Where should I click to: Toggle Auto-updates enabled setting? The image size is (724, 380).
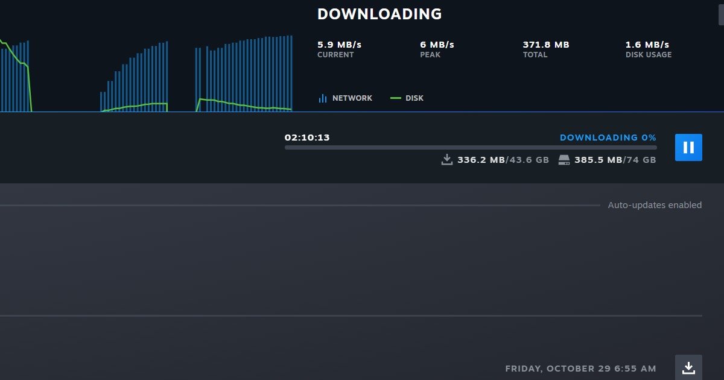point(655,205)
